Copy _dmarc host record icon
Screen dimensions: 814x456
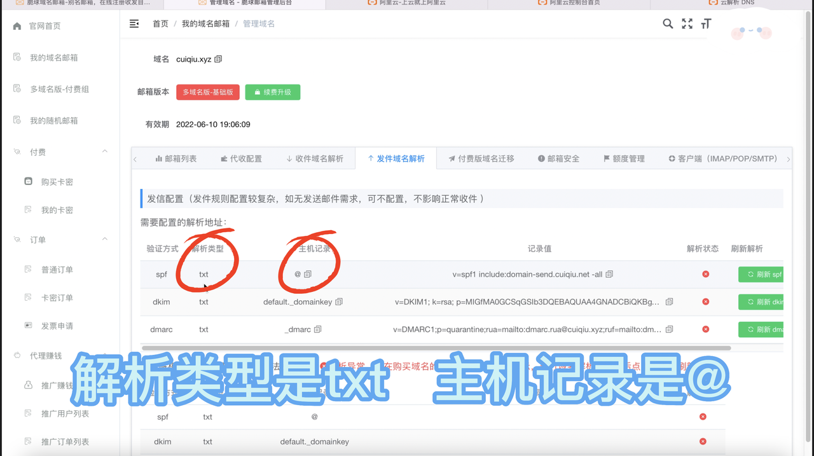tap(317, 329)
